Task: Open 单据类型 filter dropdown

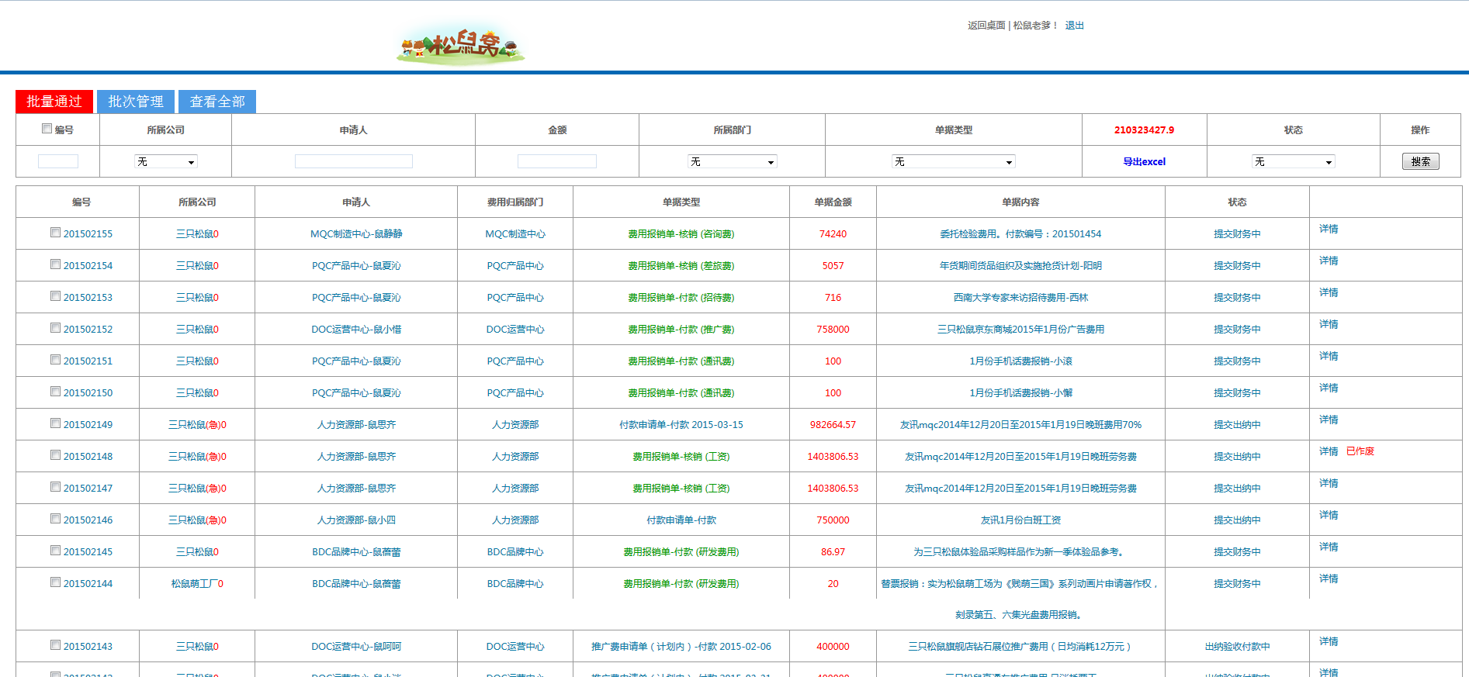Action: pyautogui.click(x=954, y=161)
